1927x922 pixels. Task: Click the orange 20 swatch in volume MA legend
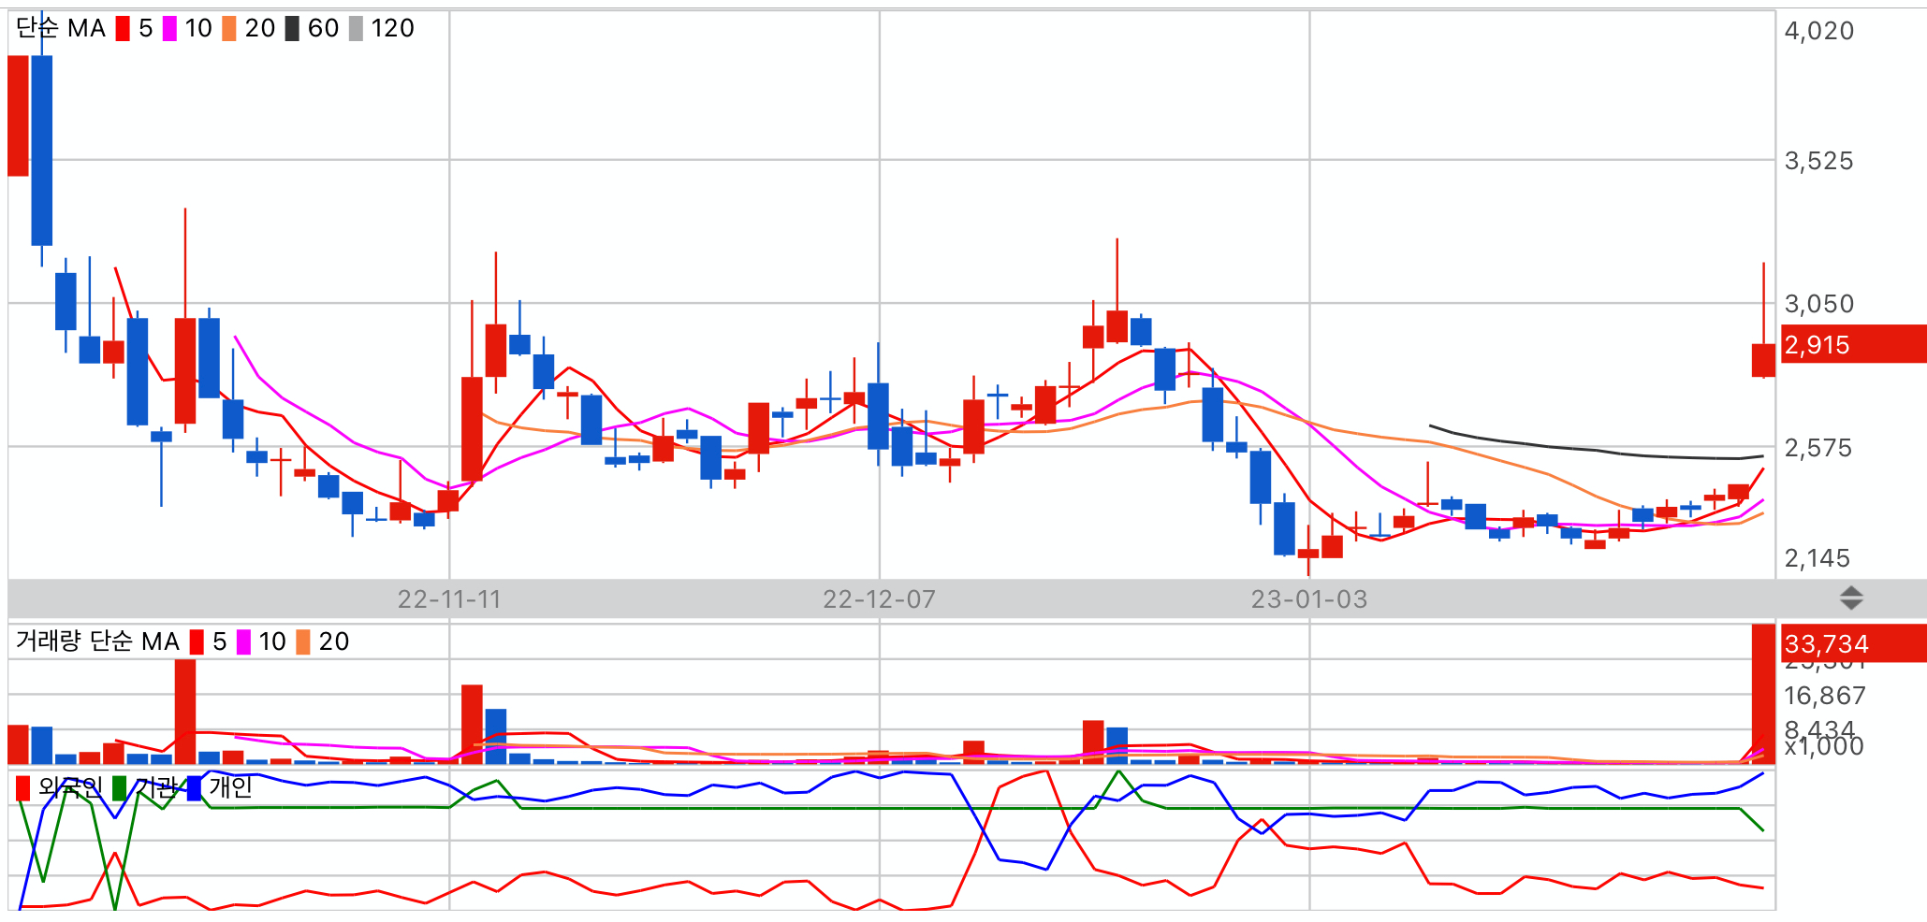[303, 642]
